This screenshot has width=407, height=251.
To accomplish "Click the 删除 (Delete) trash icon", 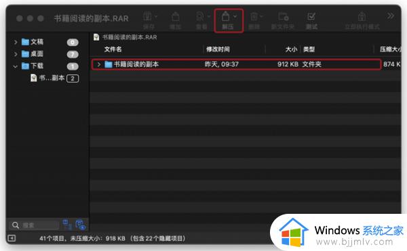I will [254, 16].
